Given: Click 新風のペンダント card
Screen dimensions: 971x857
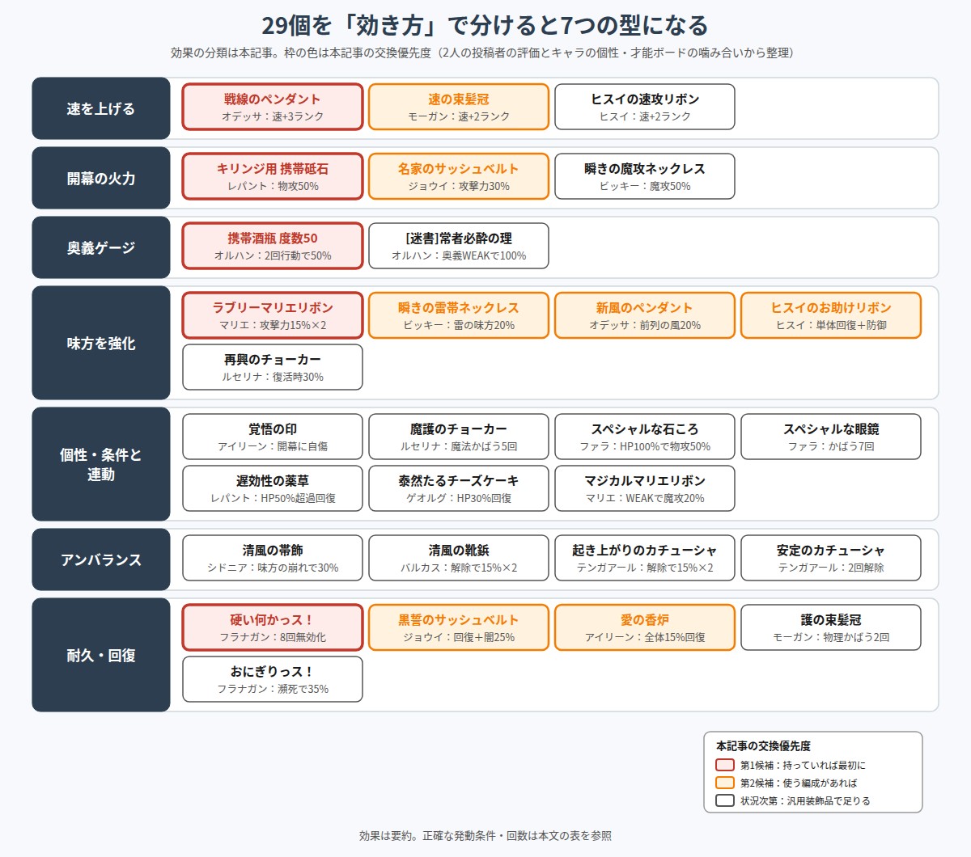Looking at the screenshot, I should (x=645, y=315).
